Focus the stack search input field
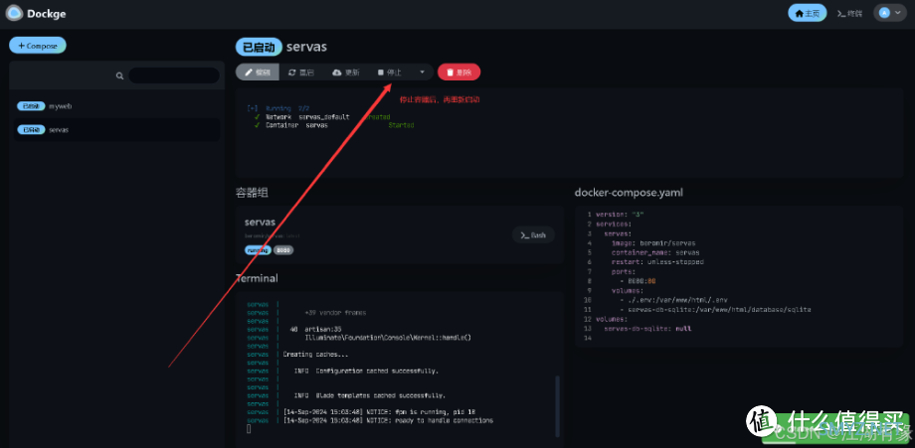The height and width of the screenshot is (448, 915). 174,75
